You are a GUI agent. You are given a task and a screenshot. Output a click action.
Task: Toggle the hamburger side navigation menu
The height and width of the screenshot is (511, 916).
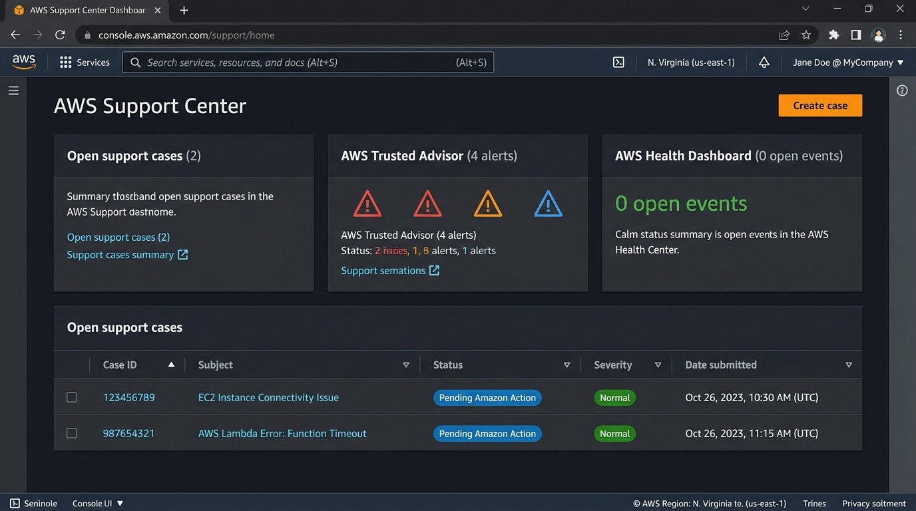point(13,90)
